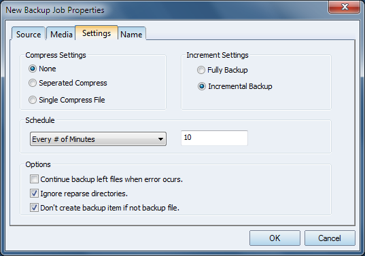Open the Media tab
The image size is (365, 256).
coord(61,34)
